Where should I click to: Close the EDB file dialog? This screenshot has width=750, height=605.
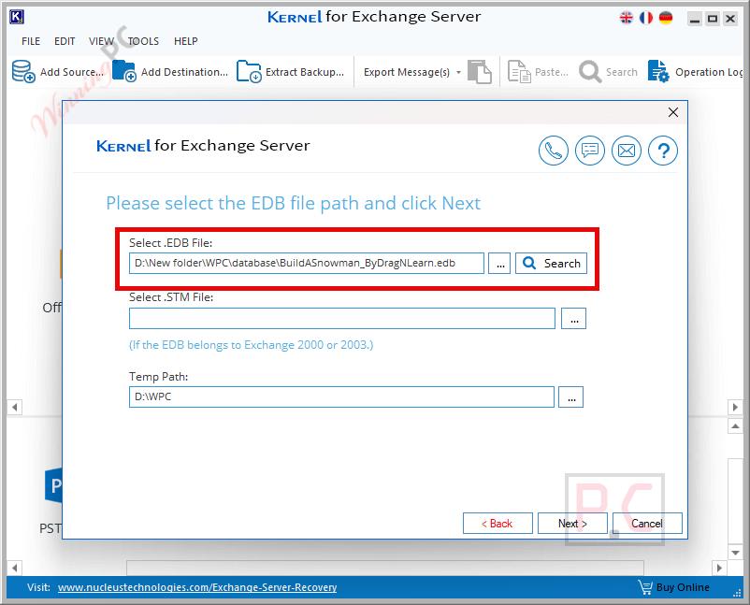[x=673, y=112]
